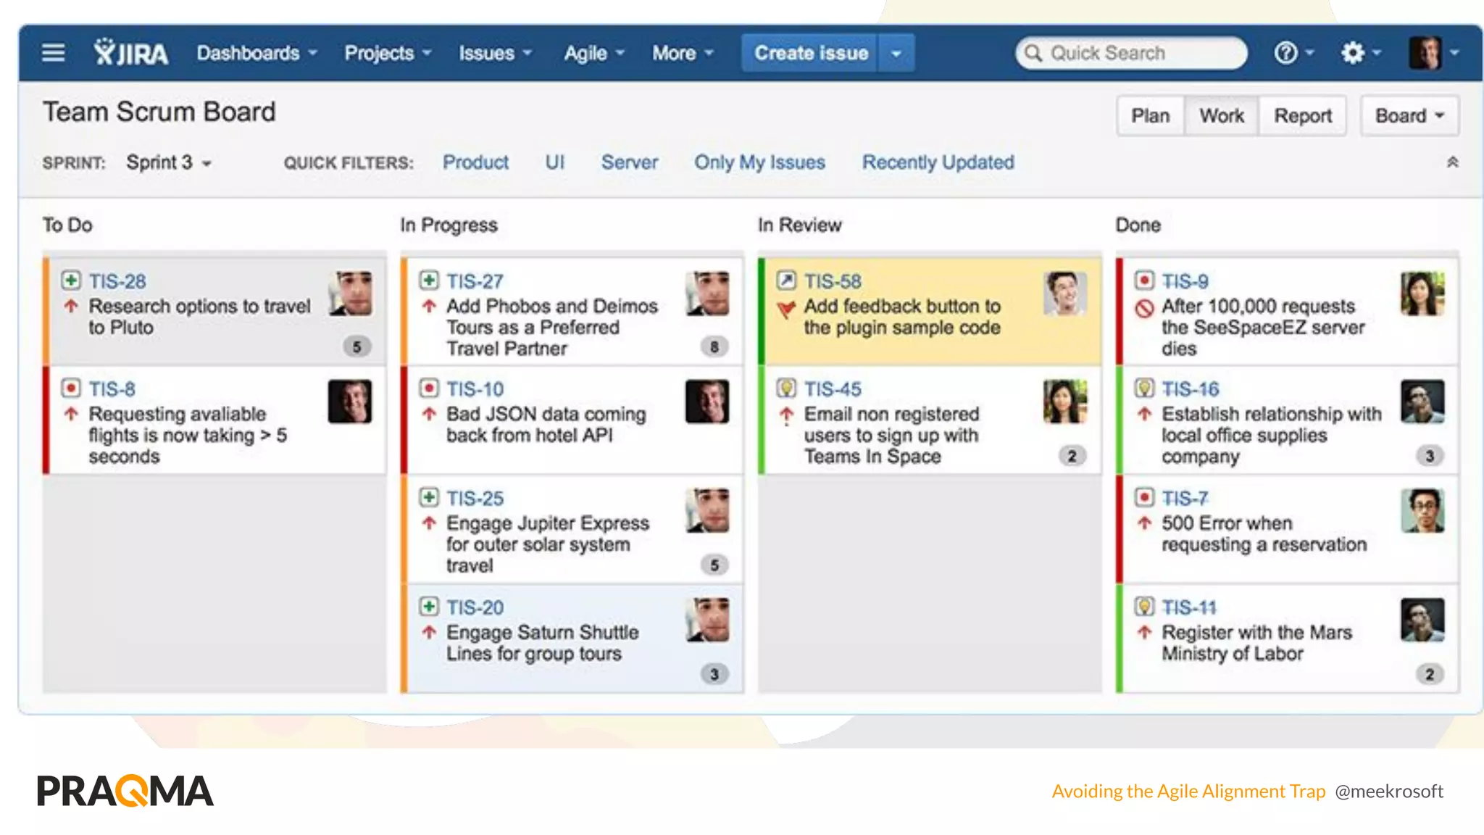1484x835 pixels.
Task: Expand the Create issue arrow dropdown
Action: coord(896,53)
